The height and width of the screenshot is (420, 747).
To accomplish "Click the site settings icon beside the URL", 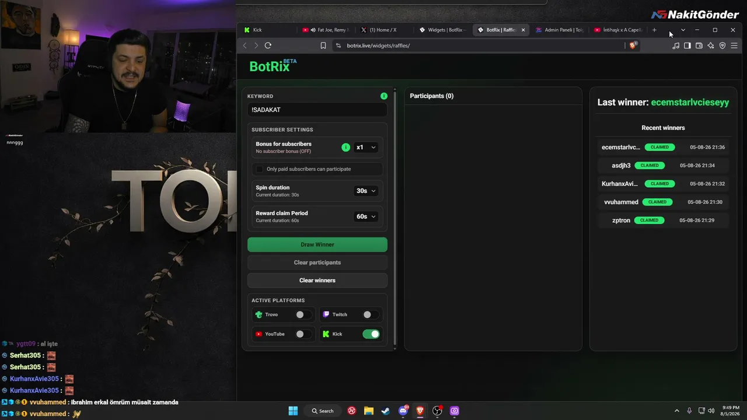I will coord(337,45).
